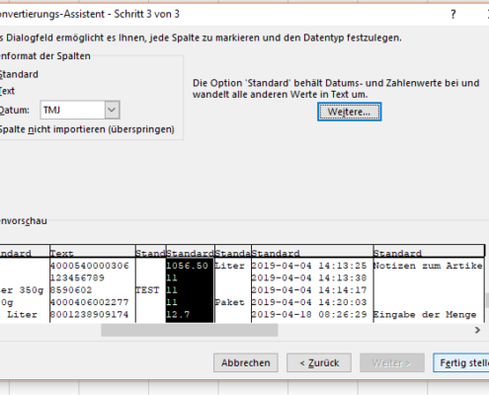
Task: Select the Standard column format option
Action: coord(19,74)
